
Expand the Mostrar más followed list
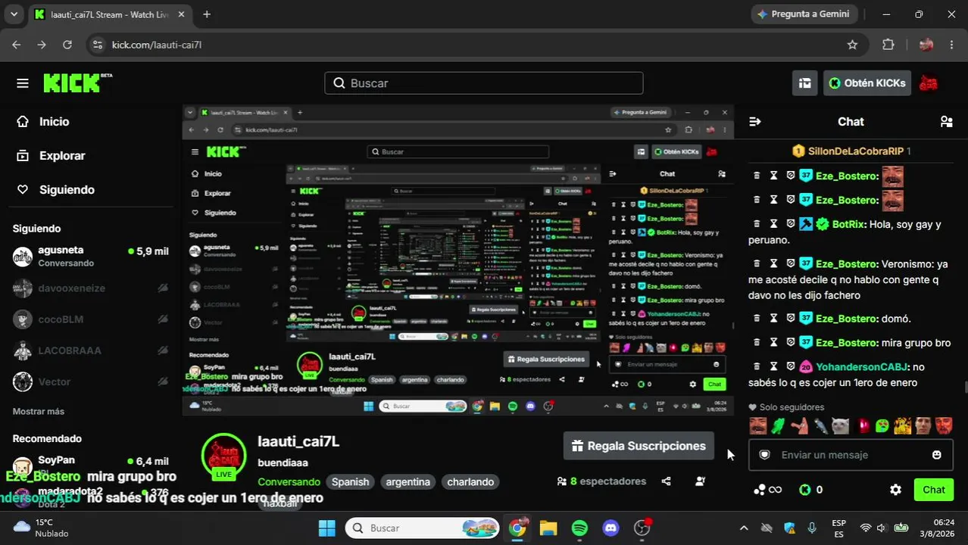tap(39, 412)
